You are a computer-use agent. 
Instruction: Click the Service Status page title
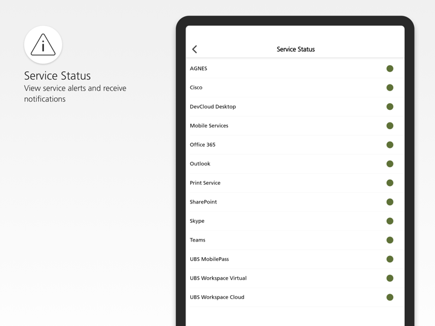[x=295, y=50]
